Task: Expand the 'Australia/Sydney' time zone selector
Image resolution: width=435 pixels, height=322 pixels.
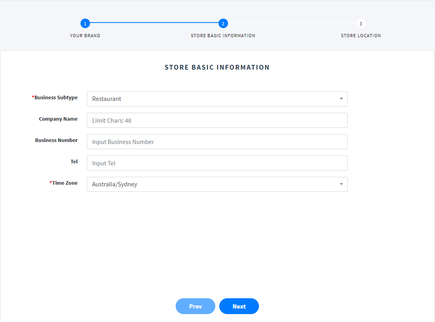Action: [x=214, y=184]
